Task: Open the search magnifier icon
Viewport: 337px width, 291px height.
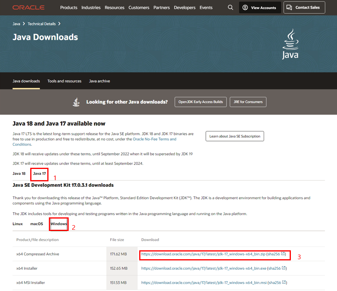Action: [230, 7]
